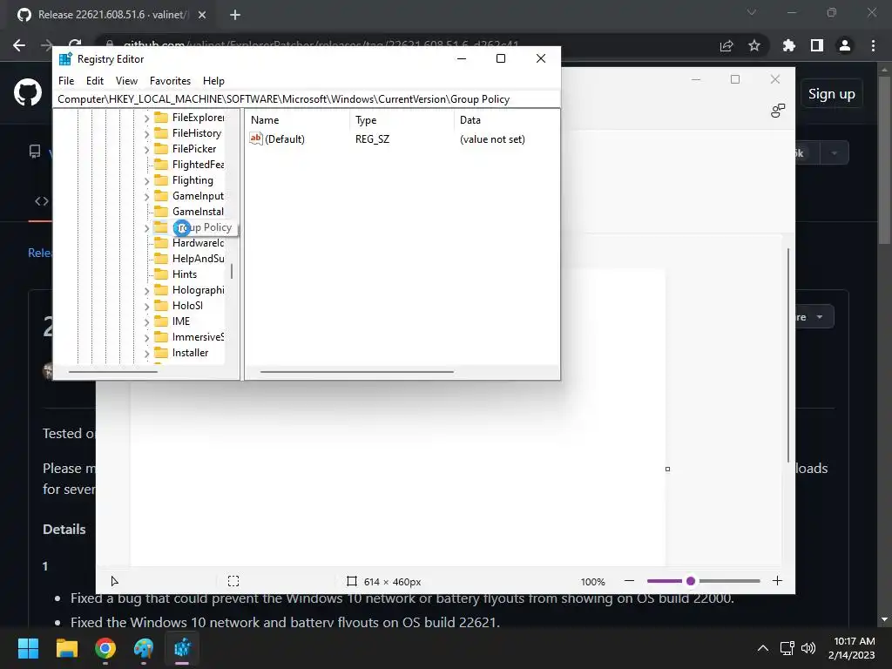Select the (Default) value name
This screenshot has width=892, height=669.
[285, 139]
